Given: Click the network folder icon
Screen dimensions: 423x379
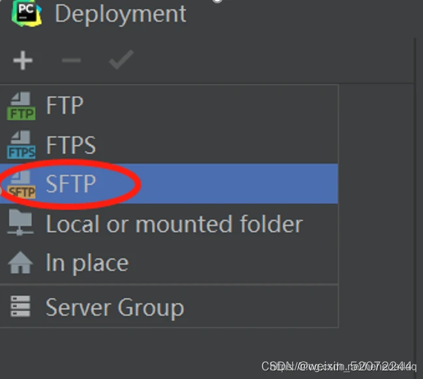Looking at the screenshot, I should point(20,222).
